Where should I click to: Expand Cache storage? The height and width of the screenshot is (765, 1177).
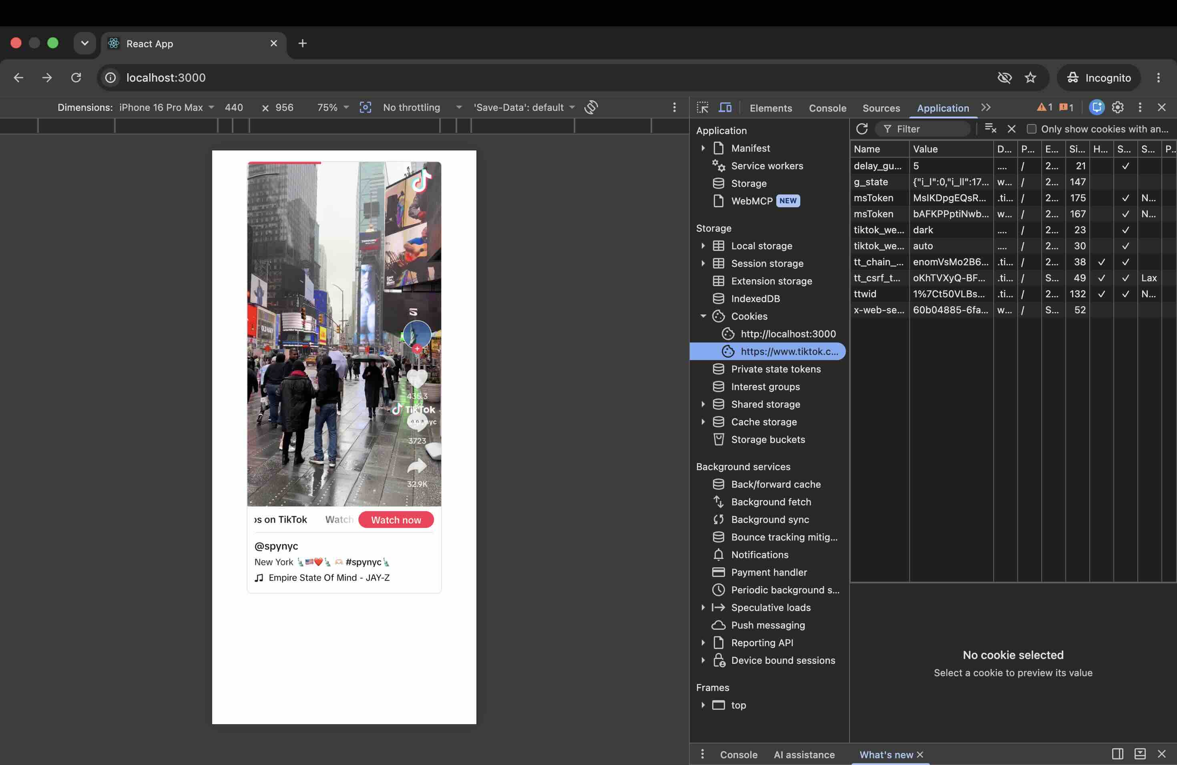(703, 422)
